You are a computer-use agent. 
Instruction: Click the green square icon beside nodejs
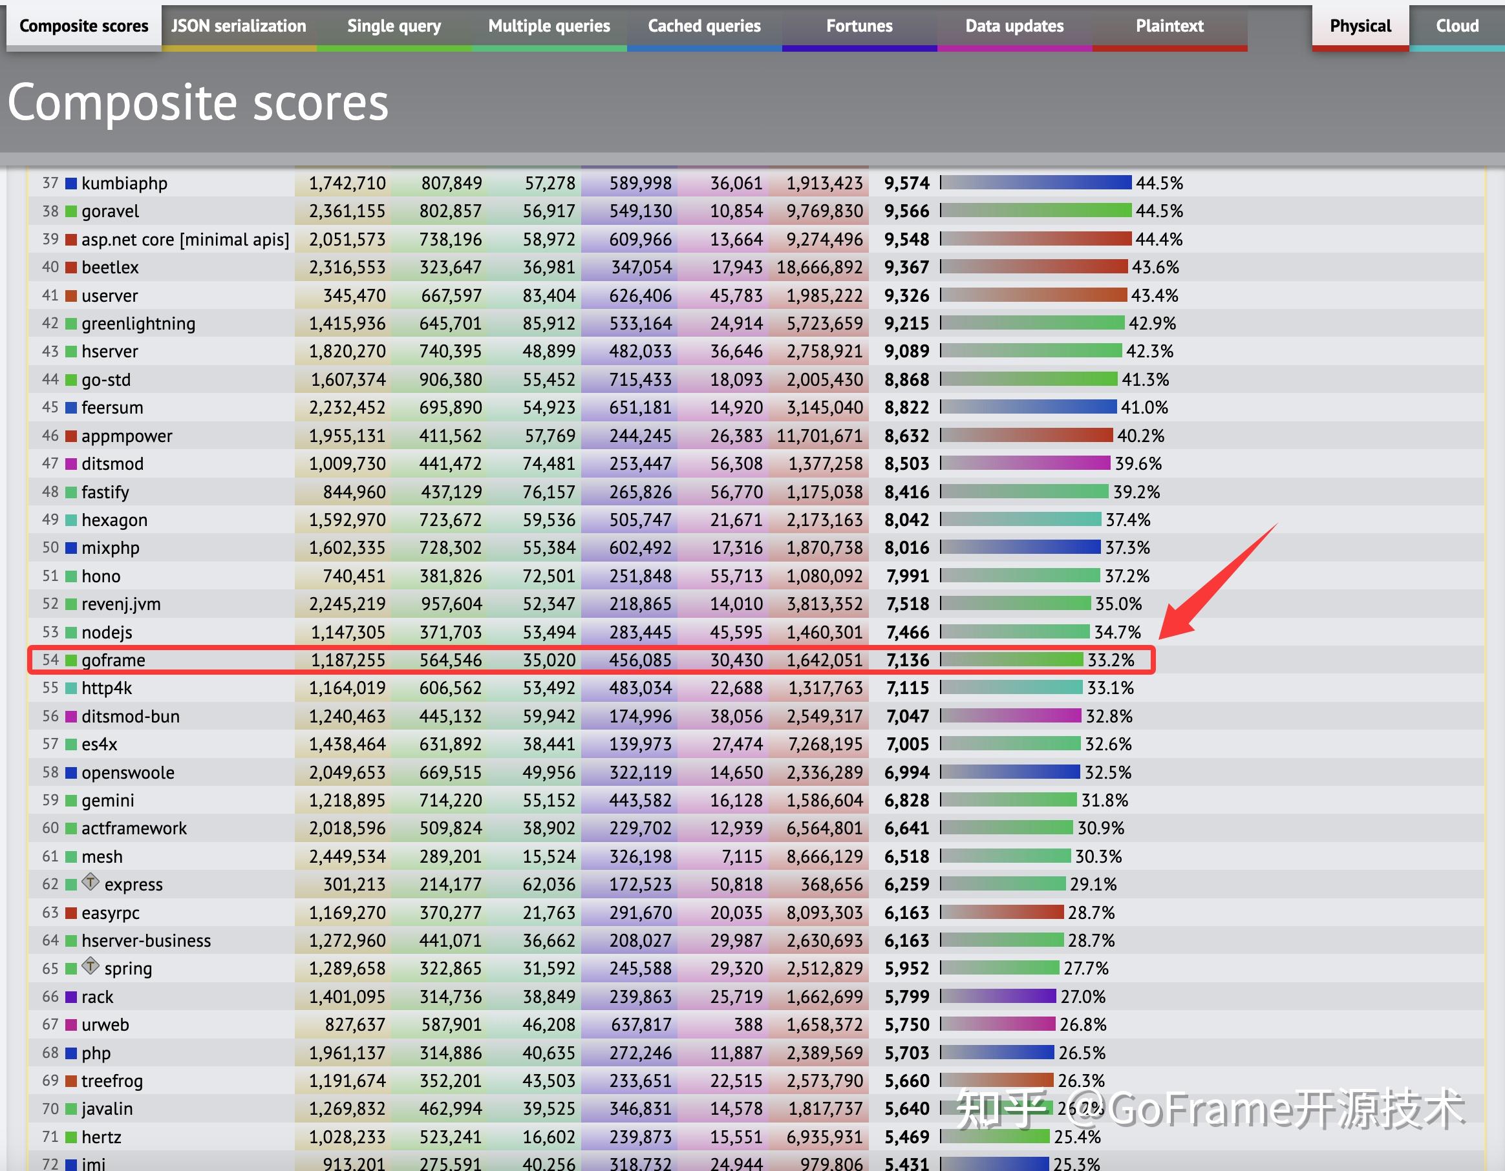click(71, 631)
